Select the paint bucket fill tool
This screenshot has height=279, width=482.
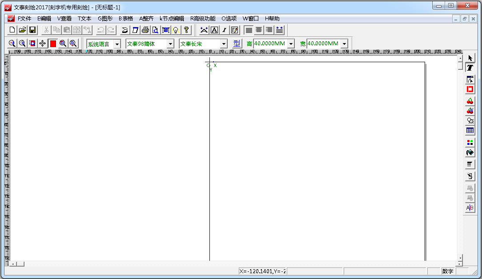[x=470, y=152]
